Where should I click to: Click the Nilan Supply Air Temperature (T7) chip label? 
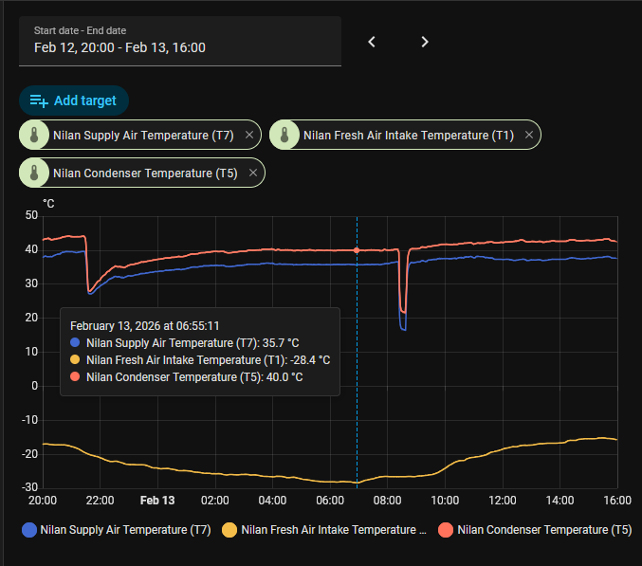click(143, 136)
